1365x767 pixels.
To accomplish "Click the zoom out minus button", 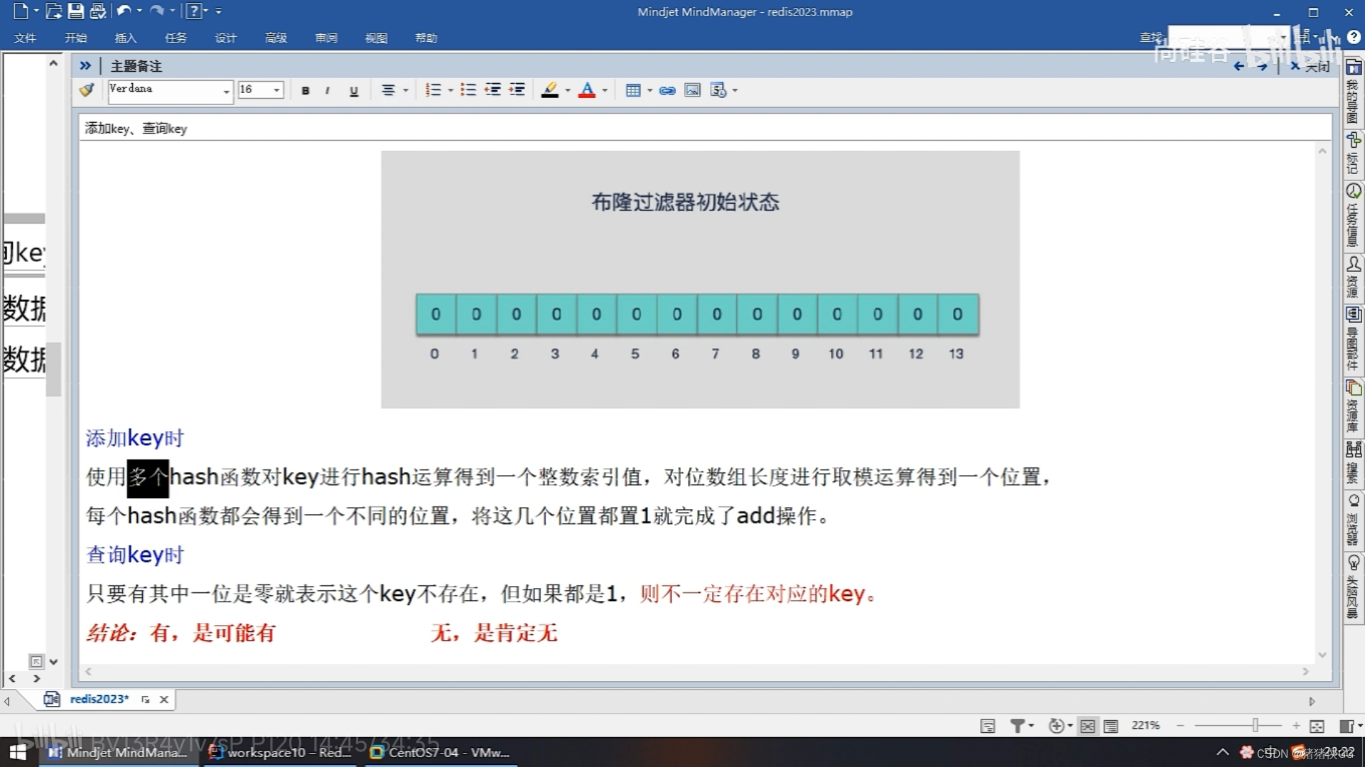I will click(1180, 726).
